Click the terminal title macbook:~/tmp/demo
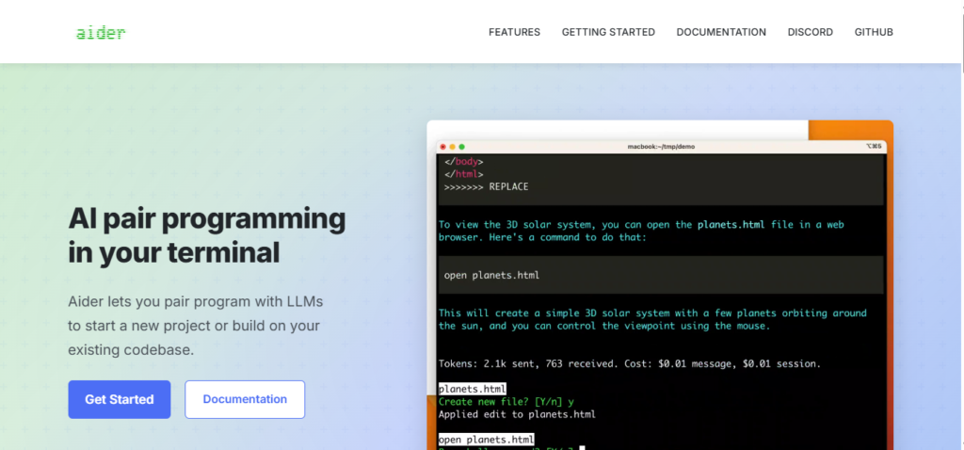This screenshot has width=964, height=450. click(661, 147)
